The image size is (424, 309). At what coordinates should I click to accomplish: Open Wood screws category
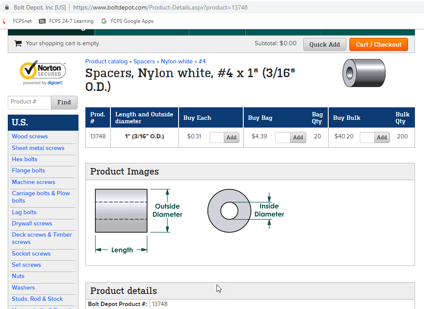point(30,137)
